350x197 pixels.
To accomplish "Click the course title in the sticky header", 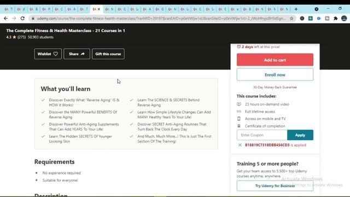I will click(66, 31).
